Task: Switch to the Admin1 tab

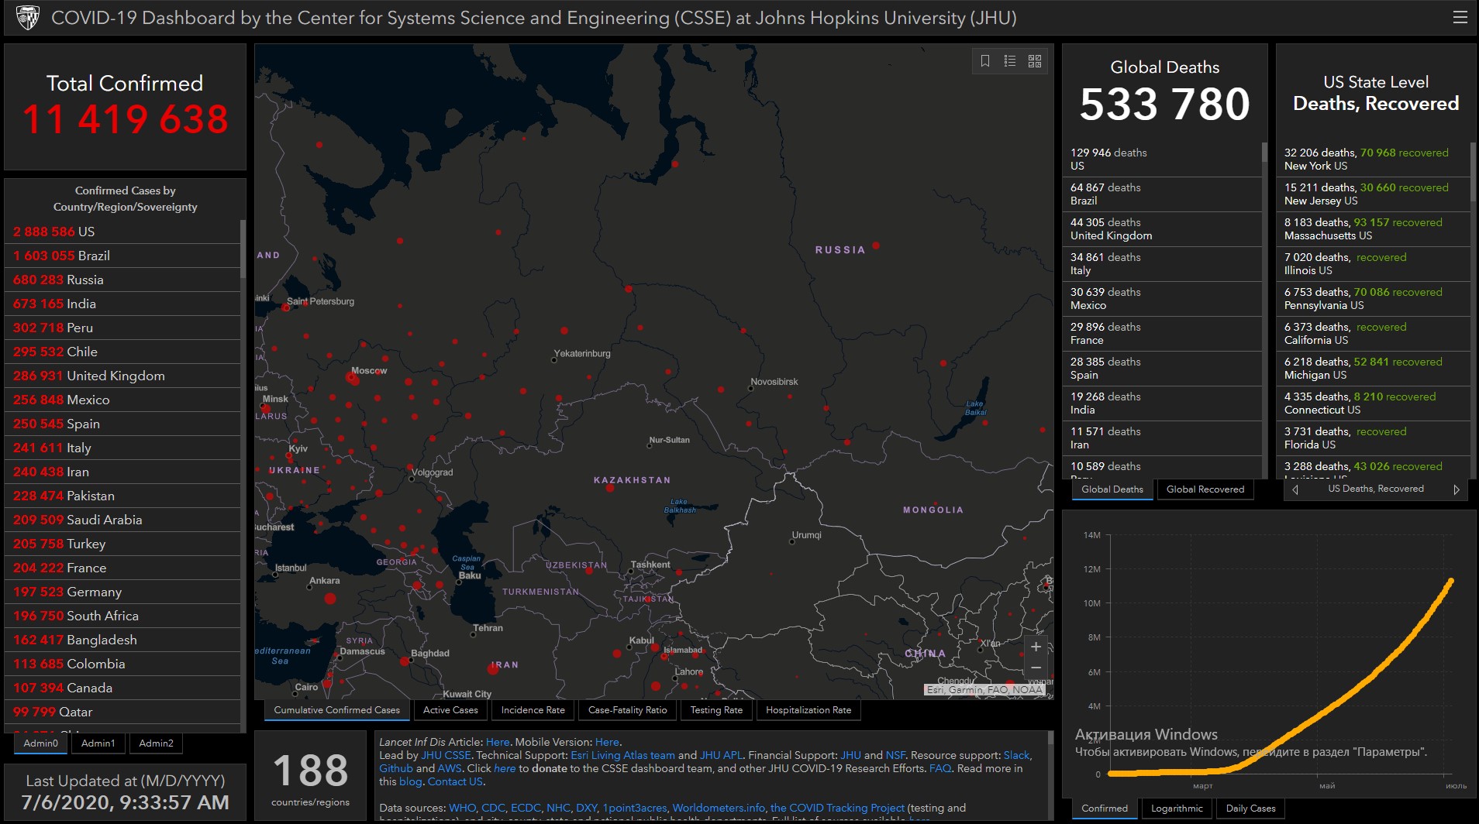Action: (x=98, y=743)
